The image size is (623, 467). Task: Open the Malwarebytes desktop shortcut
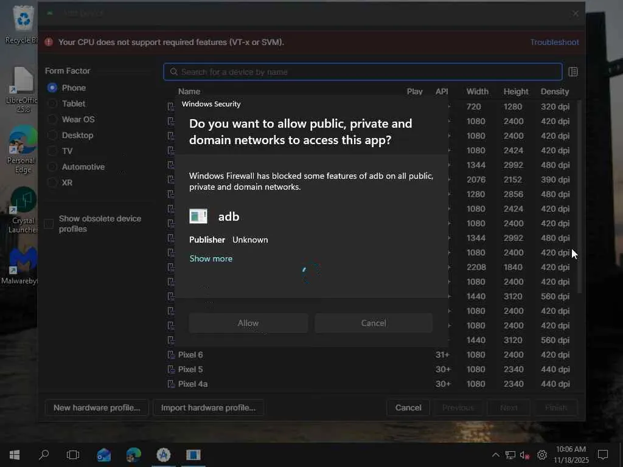pos(21,266)
